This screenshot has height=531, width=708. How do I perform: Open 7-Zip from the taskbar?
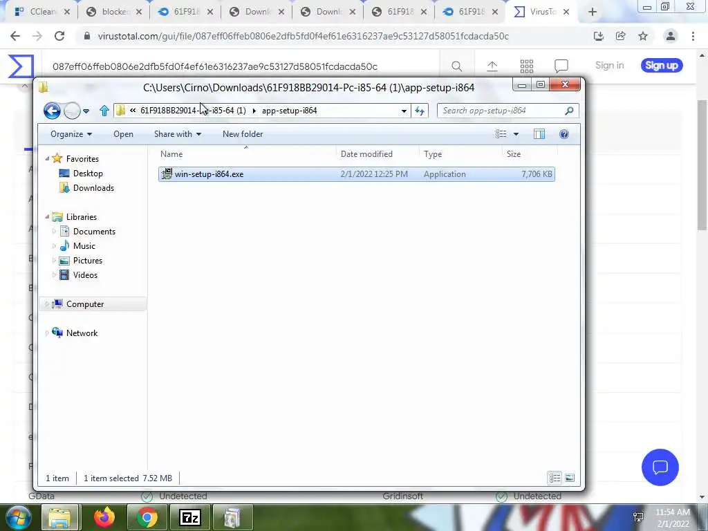click(189, 517)
